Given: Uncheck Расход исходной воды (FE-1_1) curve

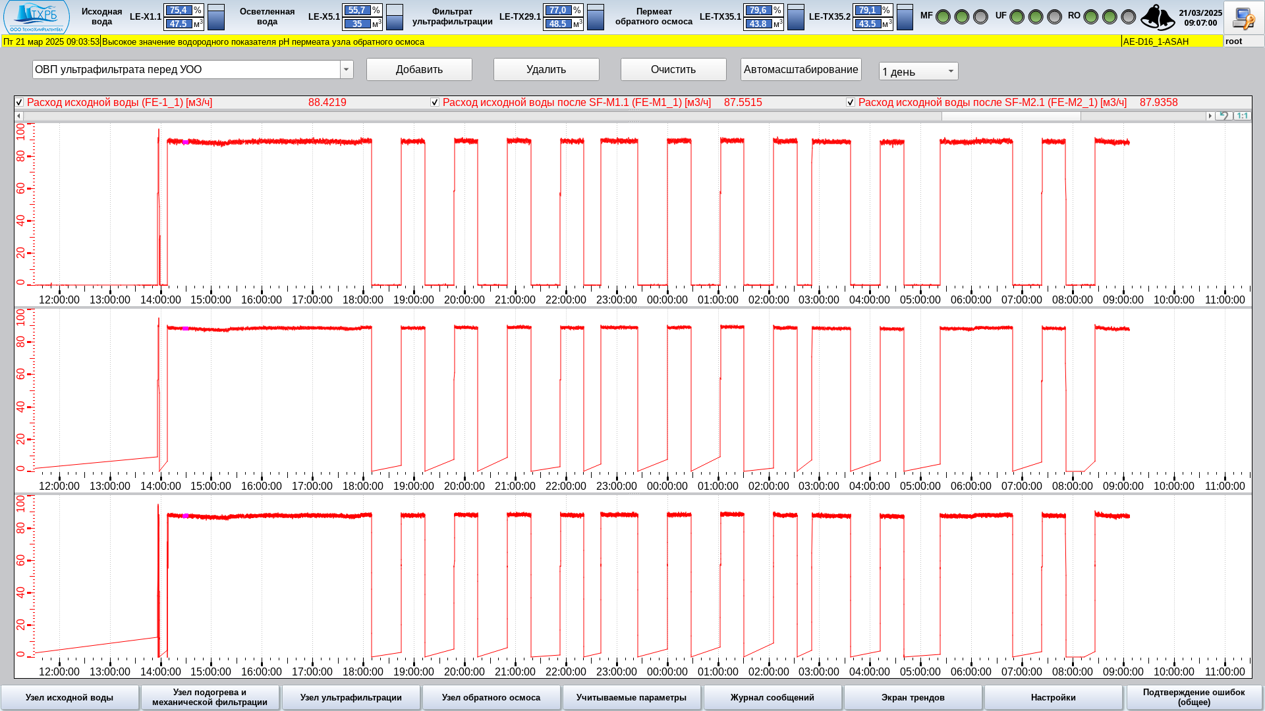Looking at the screenshot, I should (x=19, y=103).
